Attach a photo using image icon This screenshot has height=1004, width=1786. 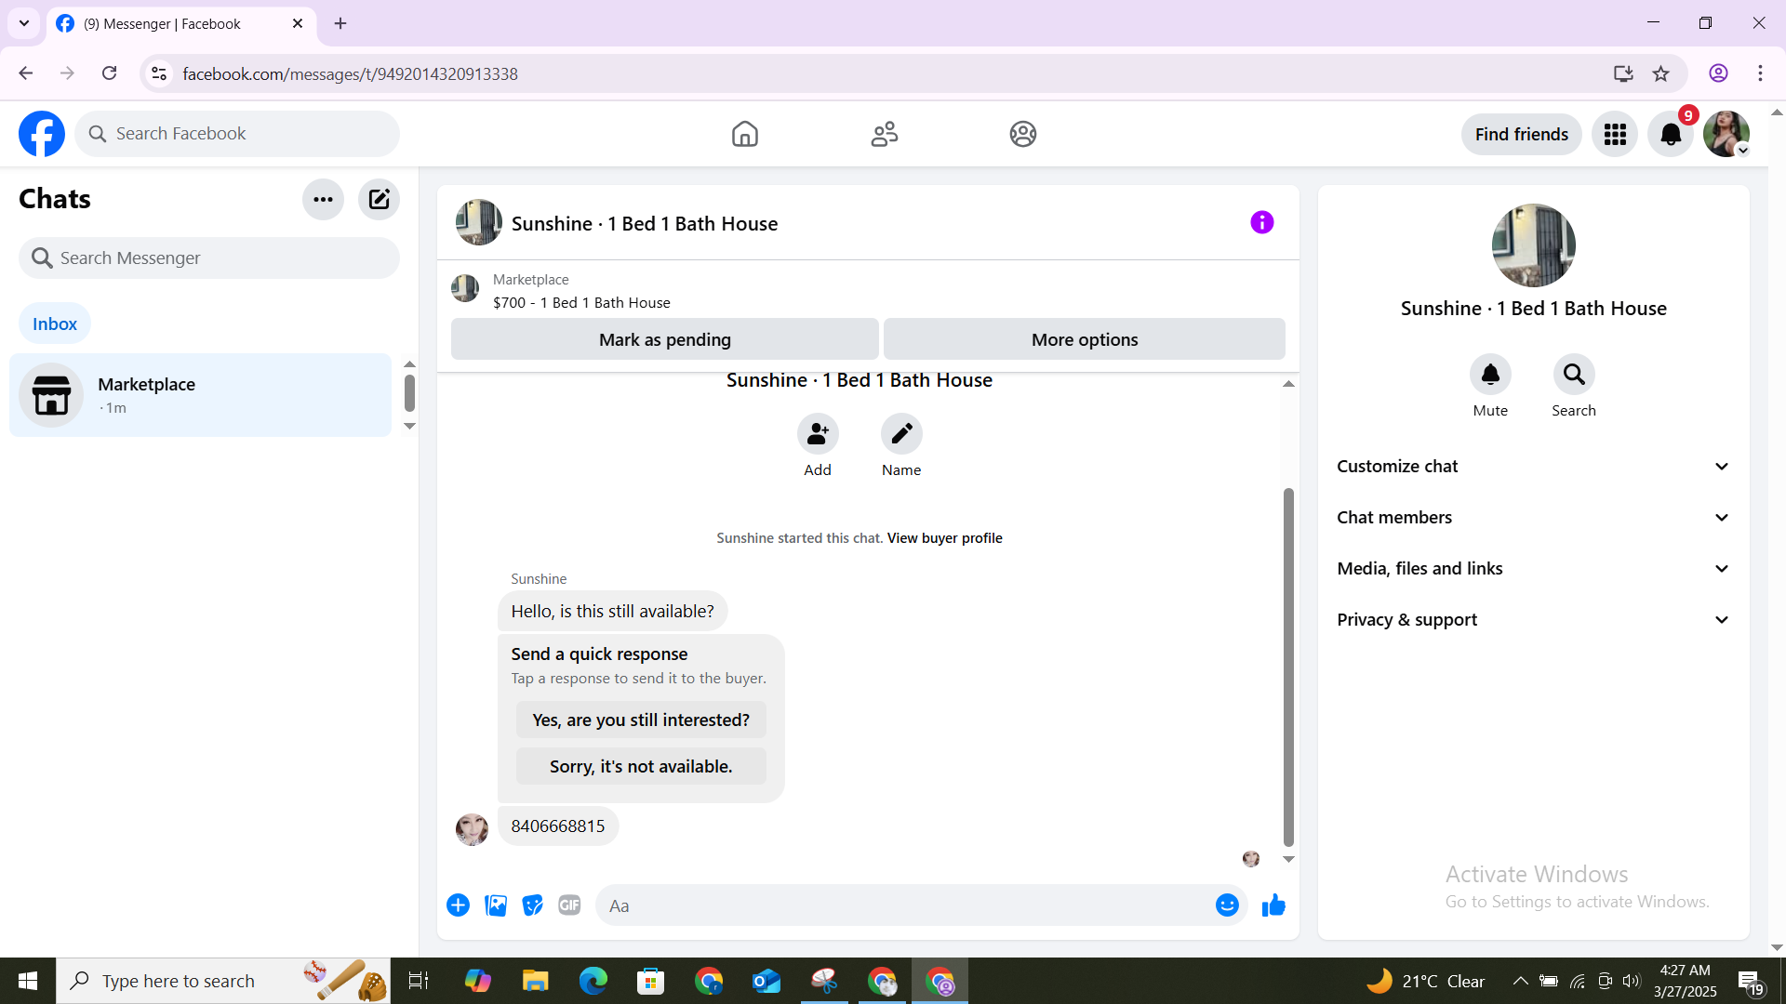point(496,905)
